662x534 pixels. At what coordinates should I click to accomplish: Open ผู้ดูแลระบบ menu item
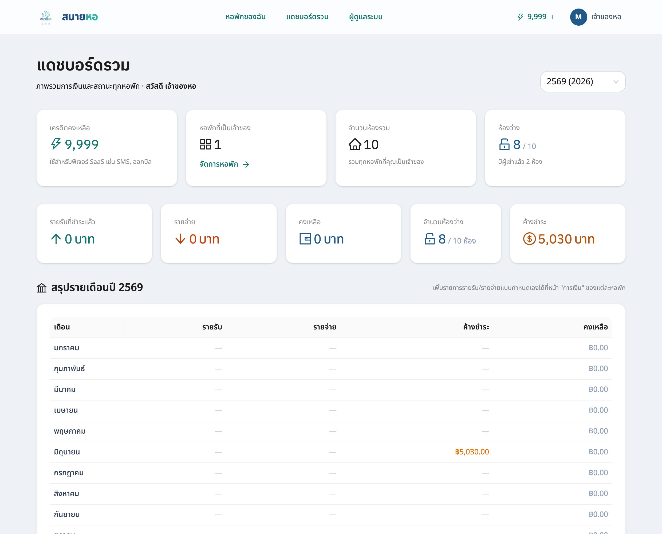pyautogui.click(x=366, y=17)
